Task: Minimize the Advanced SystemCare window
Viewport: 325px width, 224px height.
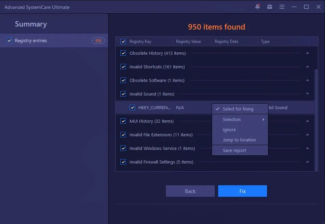Action: (294, 7)
